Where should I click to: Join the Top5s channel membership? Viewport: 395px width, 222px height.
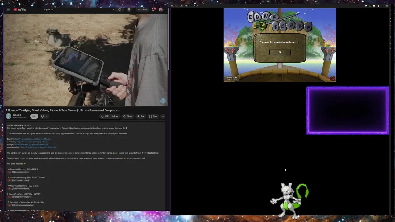tap(34, 116)
